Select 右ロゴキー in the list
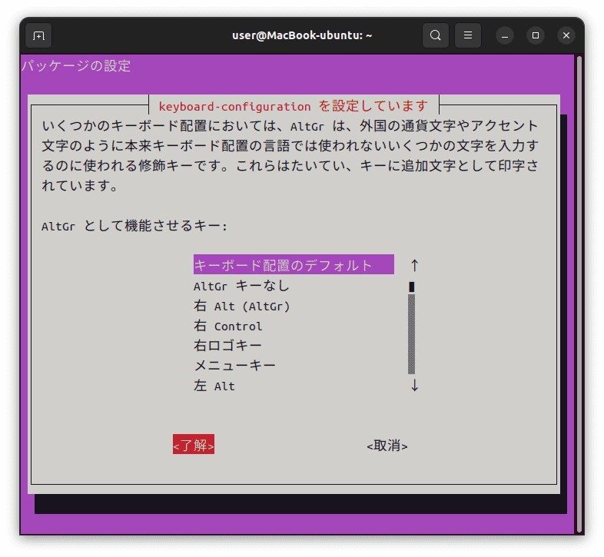604x557 pixels. click(x=227, y=346)
